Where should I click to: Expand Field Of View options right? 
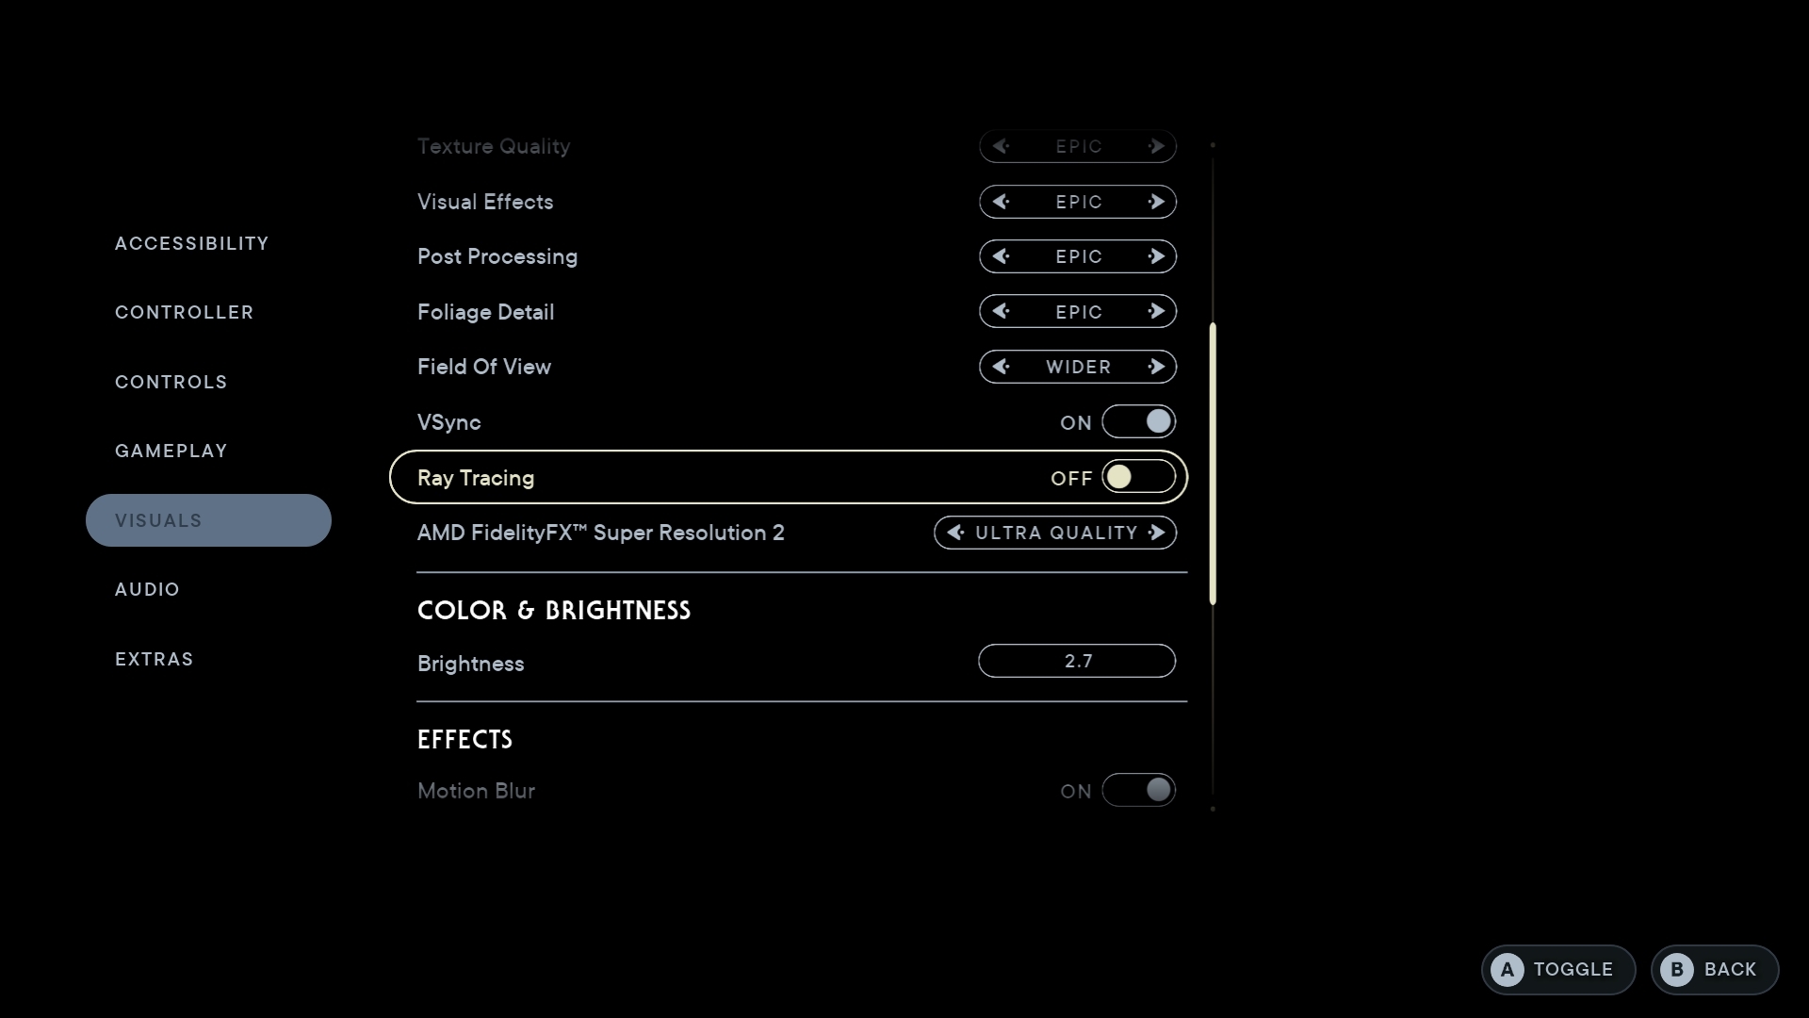(x=1155, y=367)
